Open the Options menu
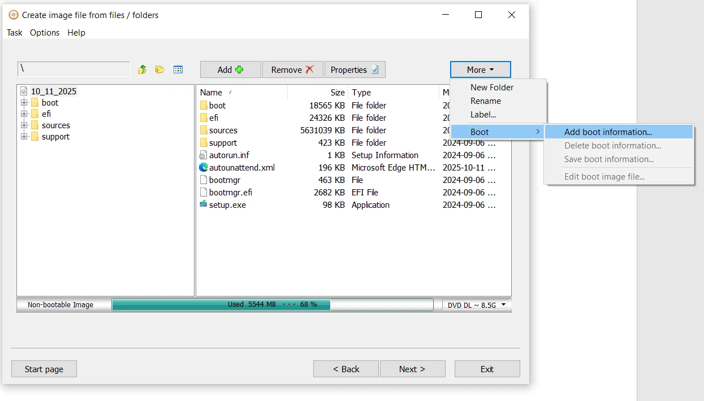Image resolution: width=704 pixels, height=401 pixels. pyautogui.click(x=45, y=33)
